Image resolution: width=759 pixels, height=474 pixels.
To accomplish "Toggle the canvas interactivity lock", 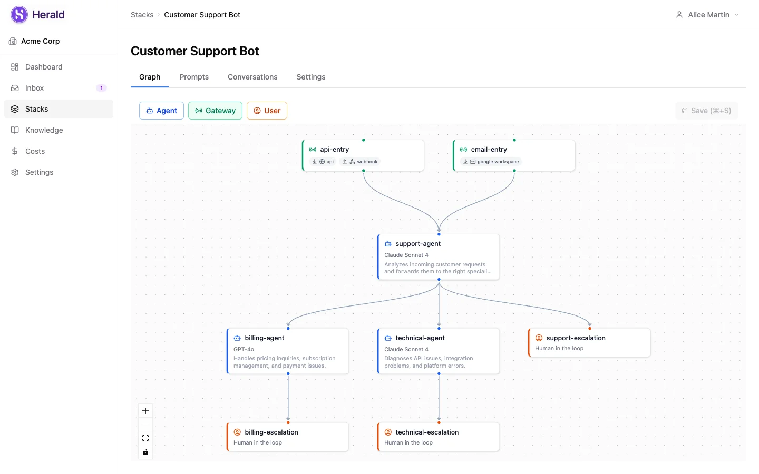I will point(145,452).
